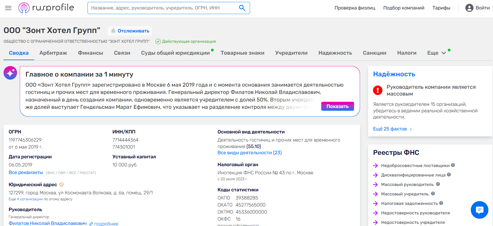Click arrow icon before Недостоверность руководителя
The image size is (493, 226).
(375, 213)
